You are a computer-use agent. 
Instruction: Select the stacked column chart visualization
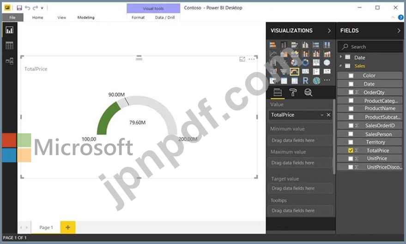click(284, 44)
